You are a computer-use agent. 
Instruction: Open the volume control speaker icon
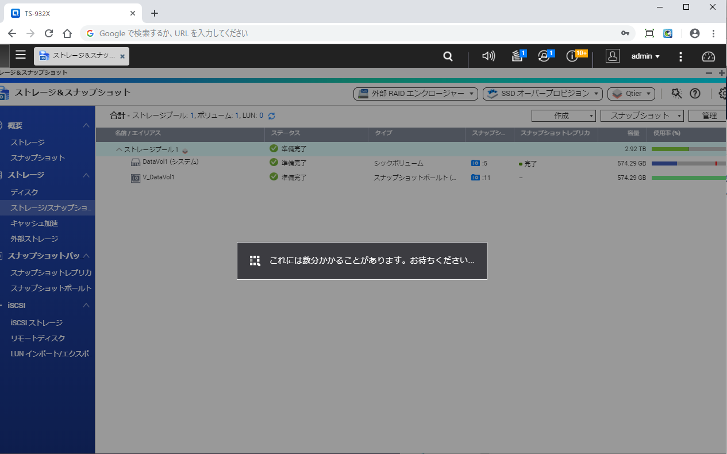[488, 56]
